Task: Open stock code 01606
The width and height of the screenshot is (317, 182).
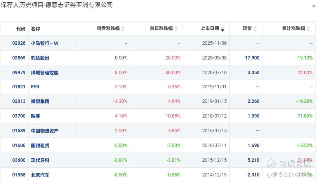Action: 19,145
